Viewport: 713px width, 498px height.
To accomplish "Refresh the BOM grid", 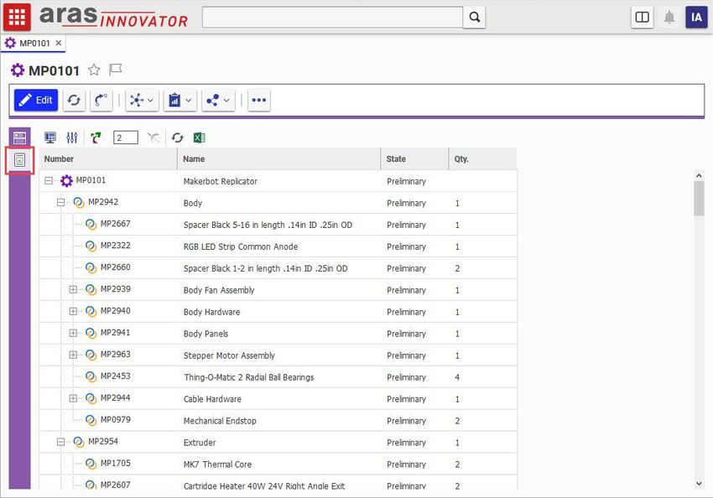I will 177,137.
